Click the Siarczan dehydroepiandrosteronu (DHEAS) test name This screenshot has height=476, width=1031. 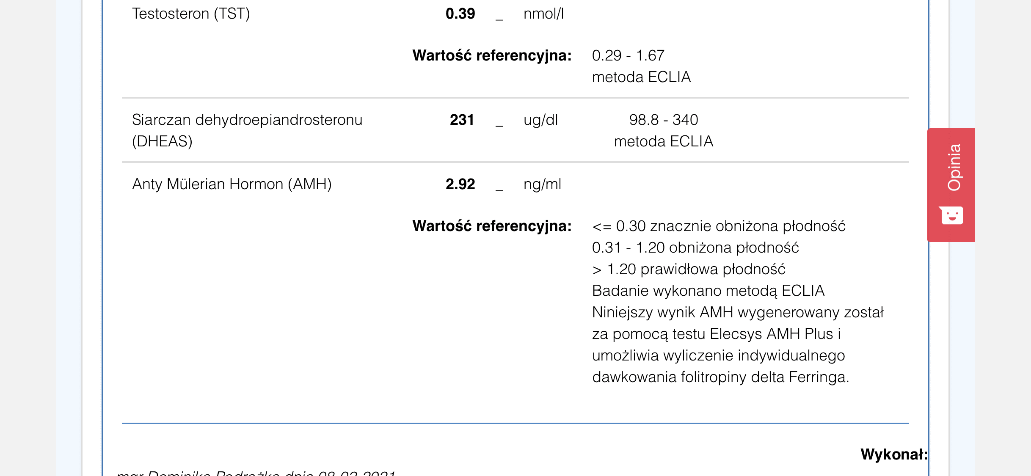(x=247, y=130)
